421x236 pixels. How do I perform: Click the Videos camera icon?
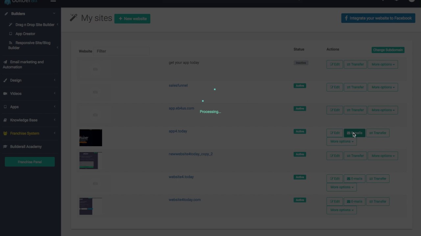pyautogui.click(x=5, y=94)
